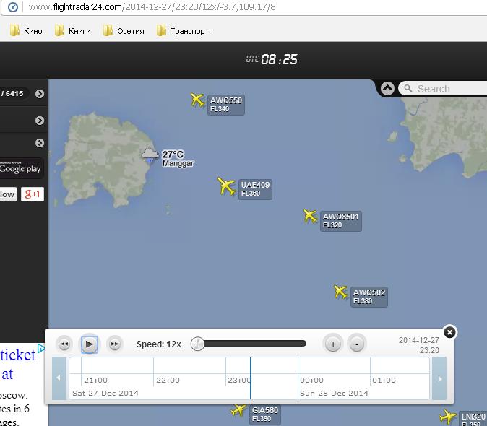Click the speed slider track bar

point(254,344)
